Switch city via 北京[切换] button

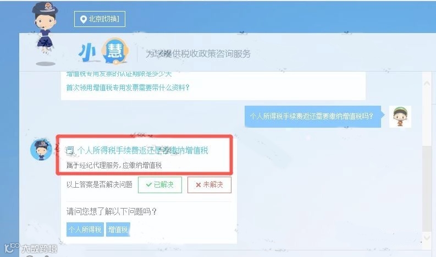tap(100, 19)
